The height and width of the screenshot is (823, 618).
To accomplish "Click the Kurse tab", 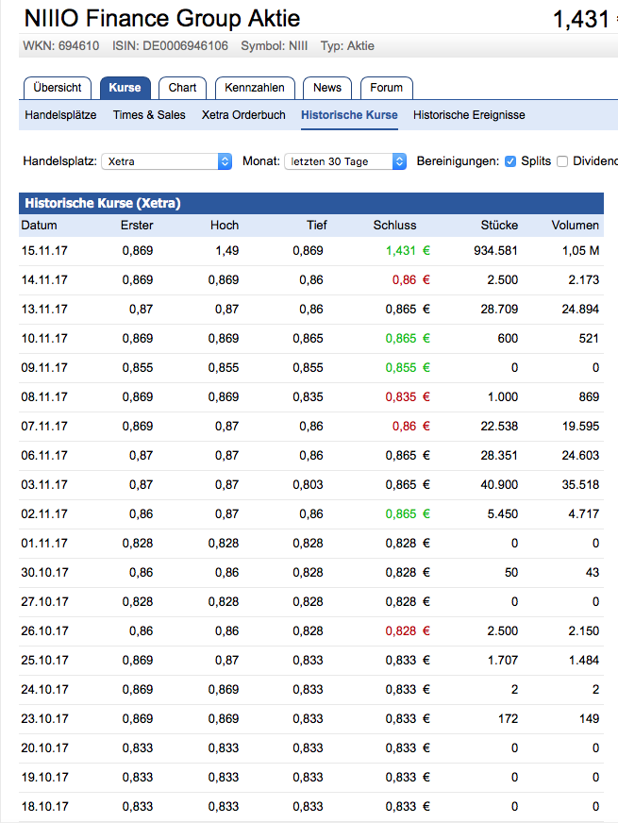I will coord(125,88).
